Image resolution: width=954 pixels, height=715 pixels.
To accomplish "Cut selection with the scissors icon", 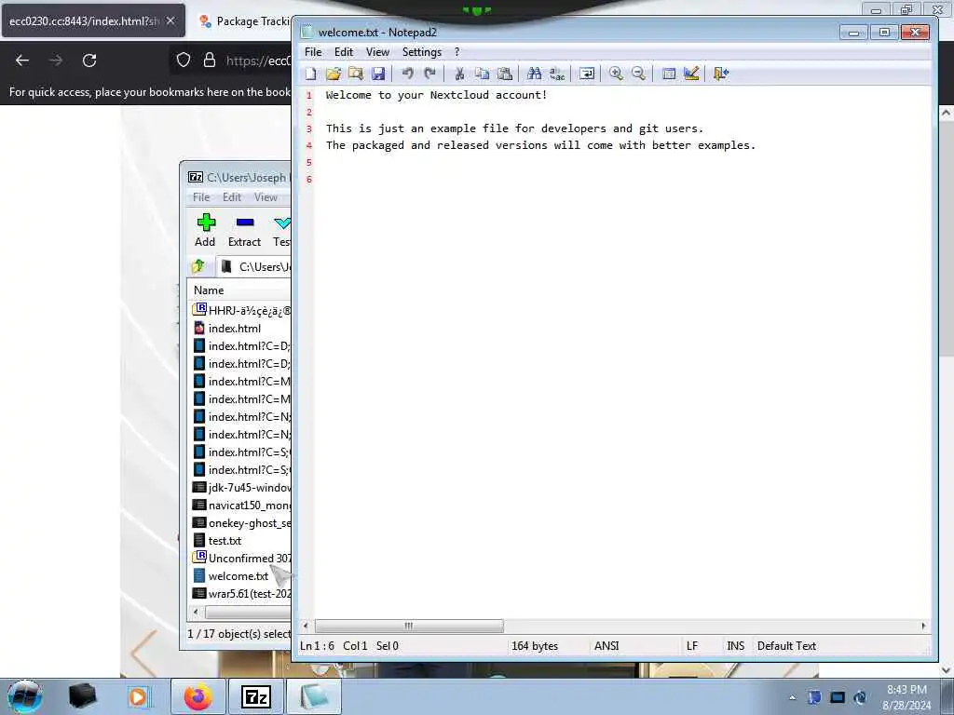I will (459, 74).
